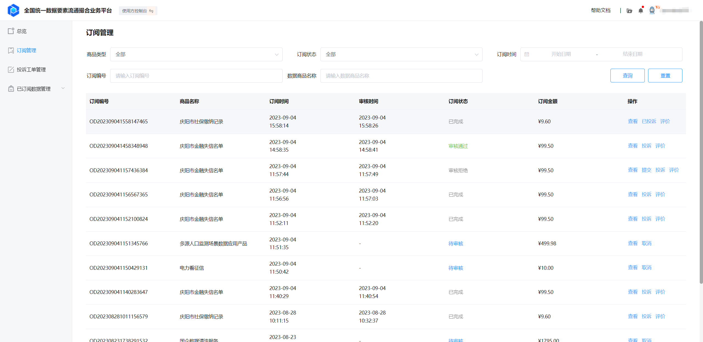Click the 订阅时间 column header
The image size is (703, 342).
279,101
